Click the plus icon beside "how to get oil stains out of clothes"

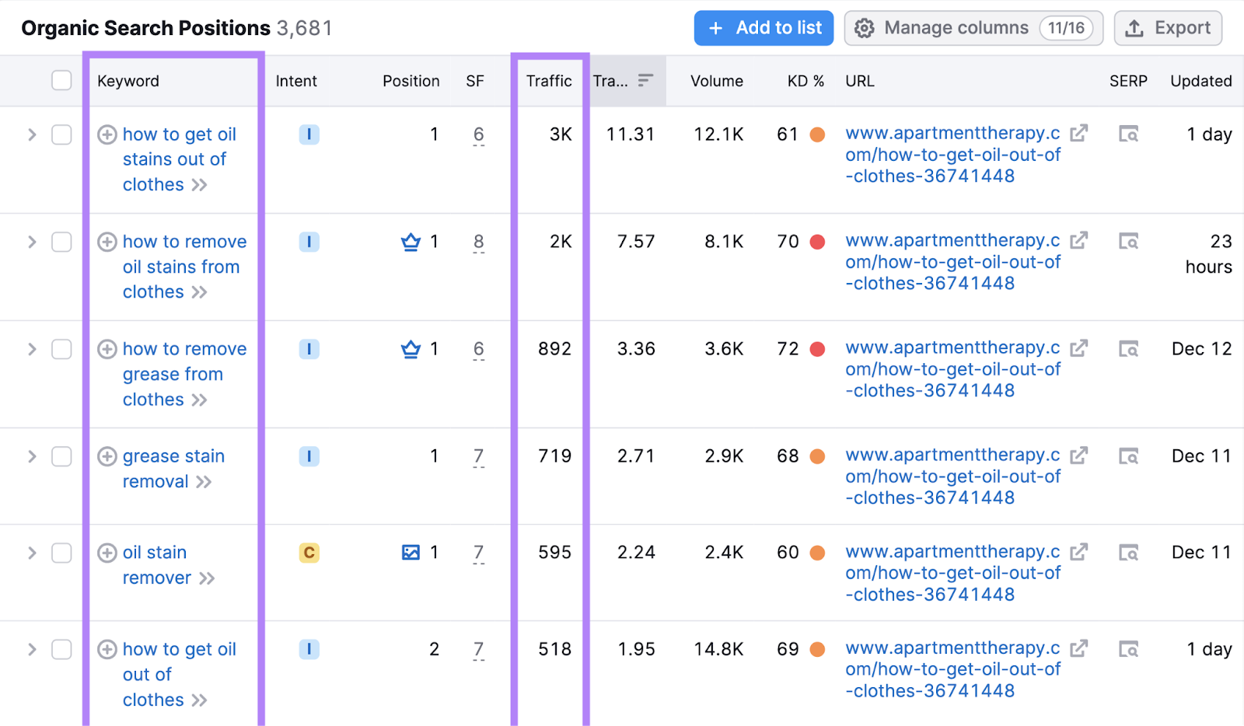tap(107, 134)
